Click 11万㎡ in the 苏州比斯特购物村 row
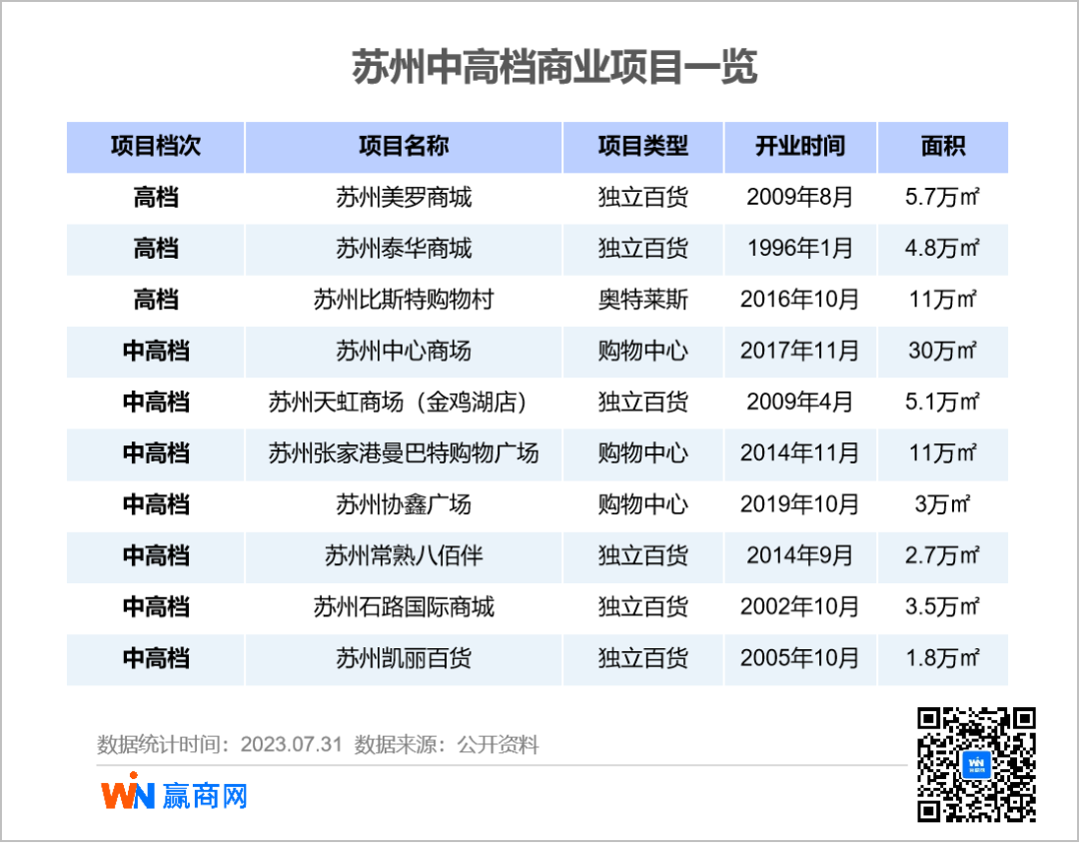 [x=942, y=300]
